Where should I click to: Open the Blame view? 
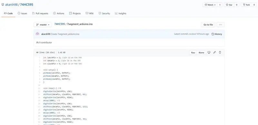point(201,53)
